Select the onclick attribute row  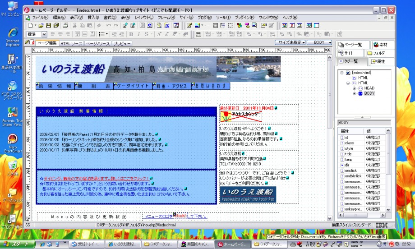pos(361,171)
